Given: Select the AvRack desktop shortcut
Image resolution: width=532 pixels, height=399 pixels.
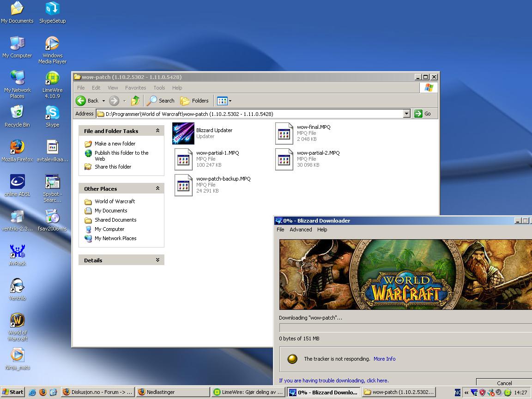Looking at the screenshot, I should [x=17, y=255].
